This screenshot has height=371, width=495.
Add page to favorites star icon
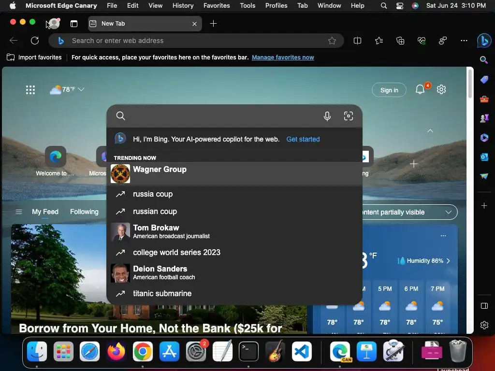pyautogui.click(x=332, y=41)
